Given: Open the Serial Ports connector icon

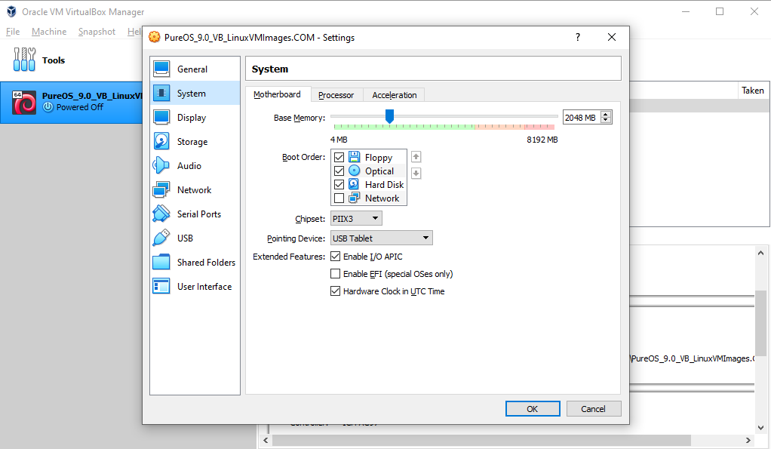Looking at the screenshot, I should click(x=161, y=214).
